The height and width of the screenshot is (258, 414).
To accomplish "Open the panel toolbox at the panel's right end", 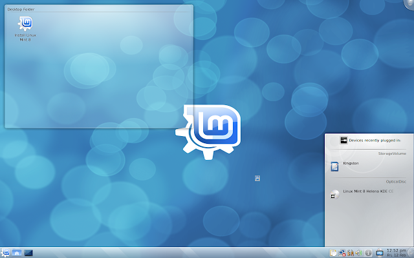I will 411,253.
